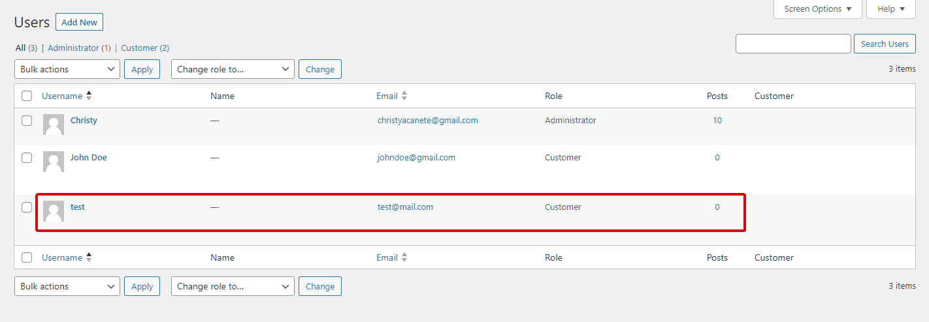This screenshot has width=929, height=322.
Task: Open the top Bulk actions dropdown
Action: (67, 69)
